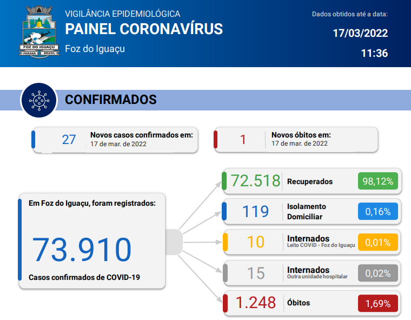Screen dimensions: 411x320
Task: Click the total 73.910 confirmed cases number
Action: pyautogui.click(x=82, y=250)
